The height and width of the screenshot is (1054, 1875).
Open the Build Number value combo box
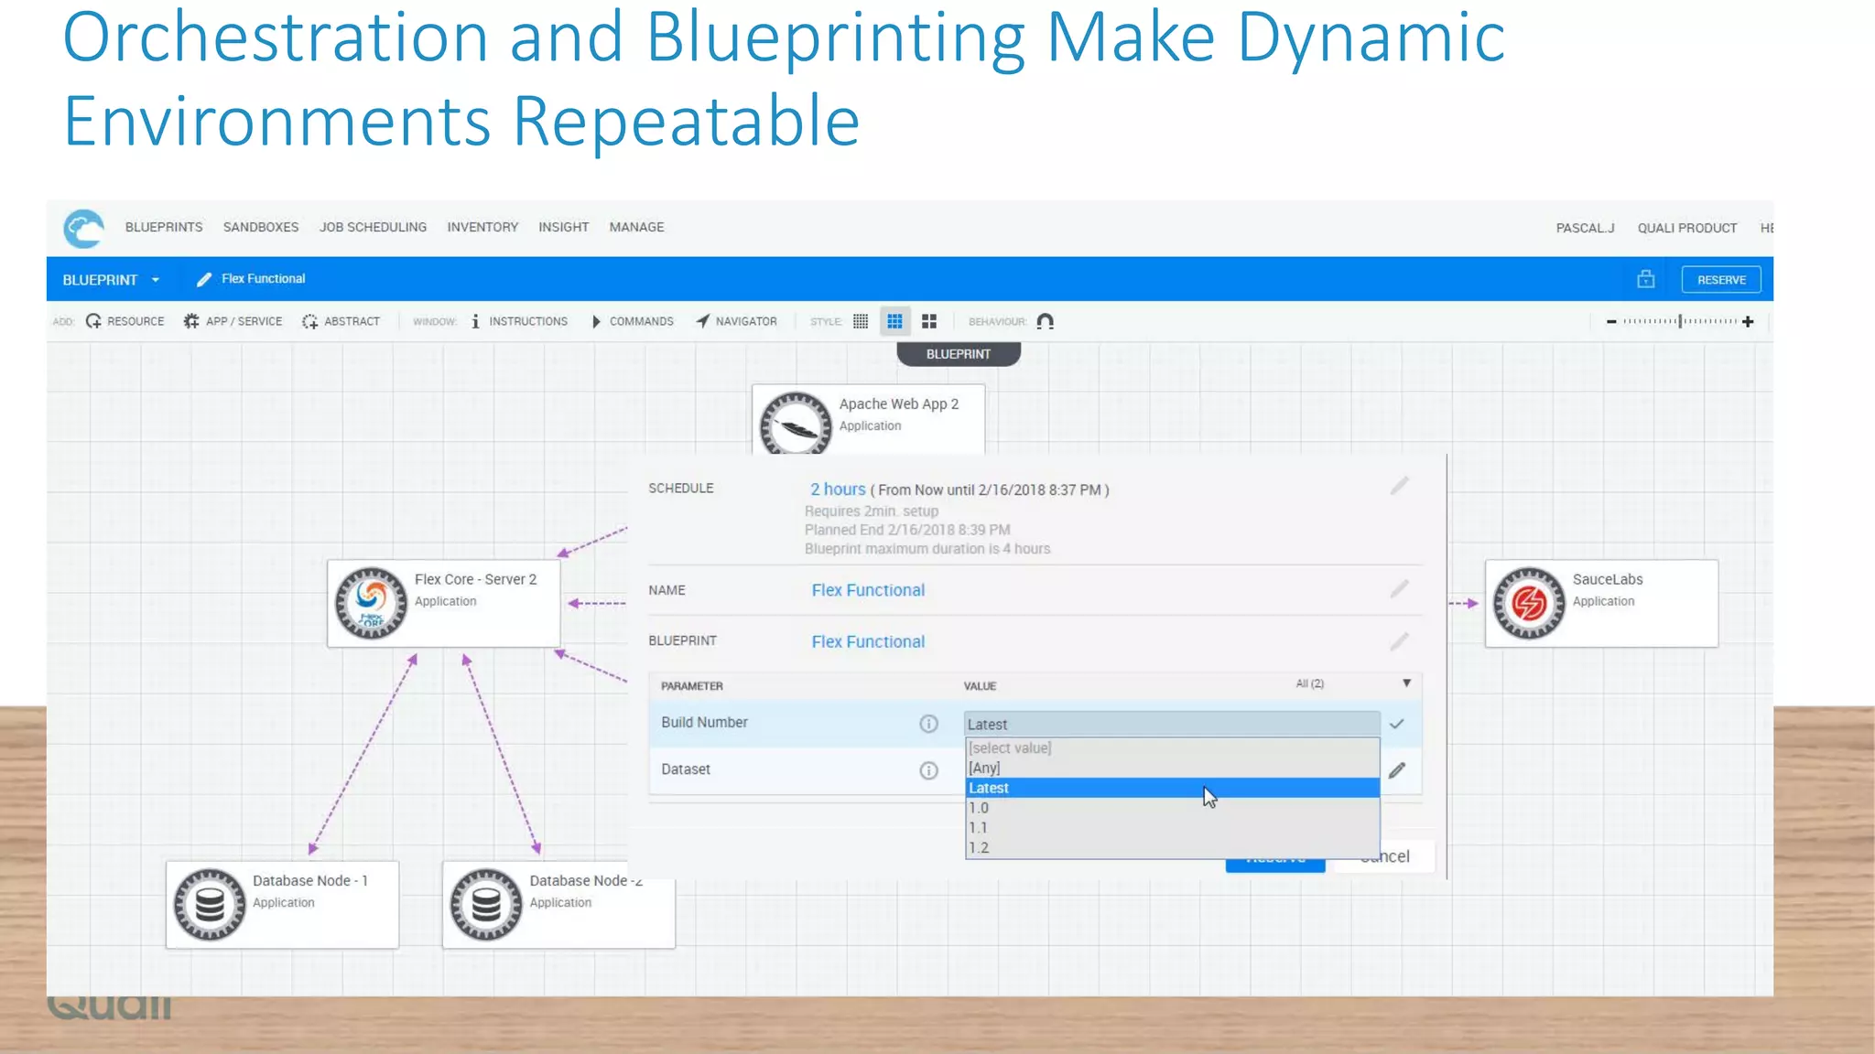coord(1172,724)
